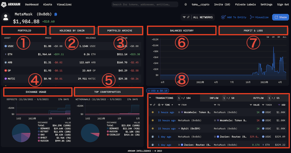The height and width of the screenshot is (153, 291).
Task: Open the notifications bell
Action: 186,5
